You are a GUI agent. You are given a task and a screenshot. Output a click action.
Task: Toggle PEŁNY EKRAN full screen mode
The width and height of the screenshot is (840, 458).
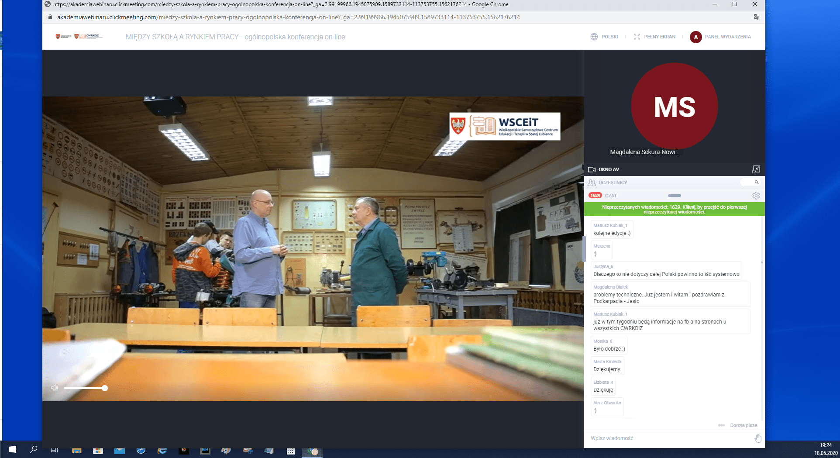click(654, 37)
